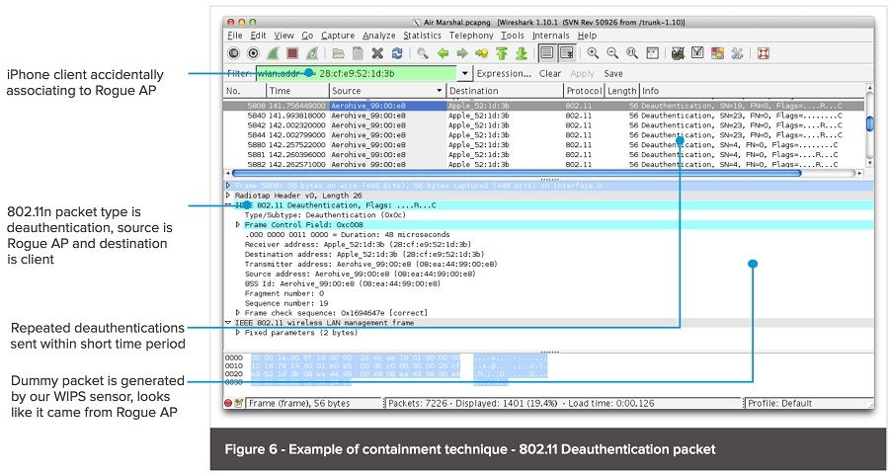Open the Analyze menu
The image size is (889, 474).
(x=379, y=36)
